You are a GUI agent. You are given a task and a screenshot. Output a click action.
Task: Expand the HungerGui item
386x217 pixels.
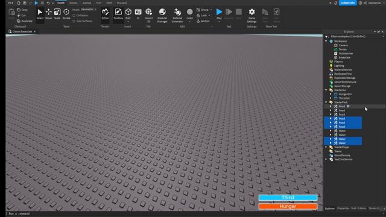coord(331,94)
